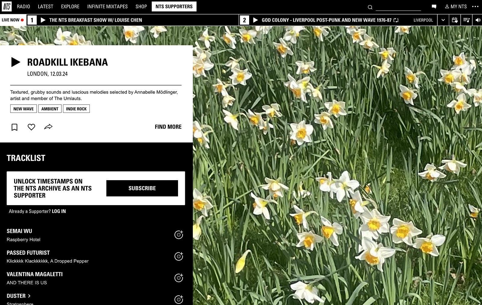This screenshot has height=305, width=482.
Task: Select the AND THERE IS US track title
Action: point(27,283)
